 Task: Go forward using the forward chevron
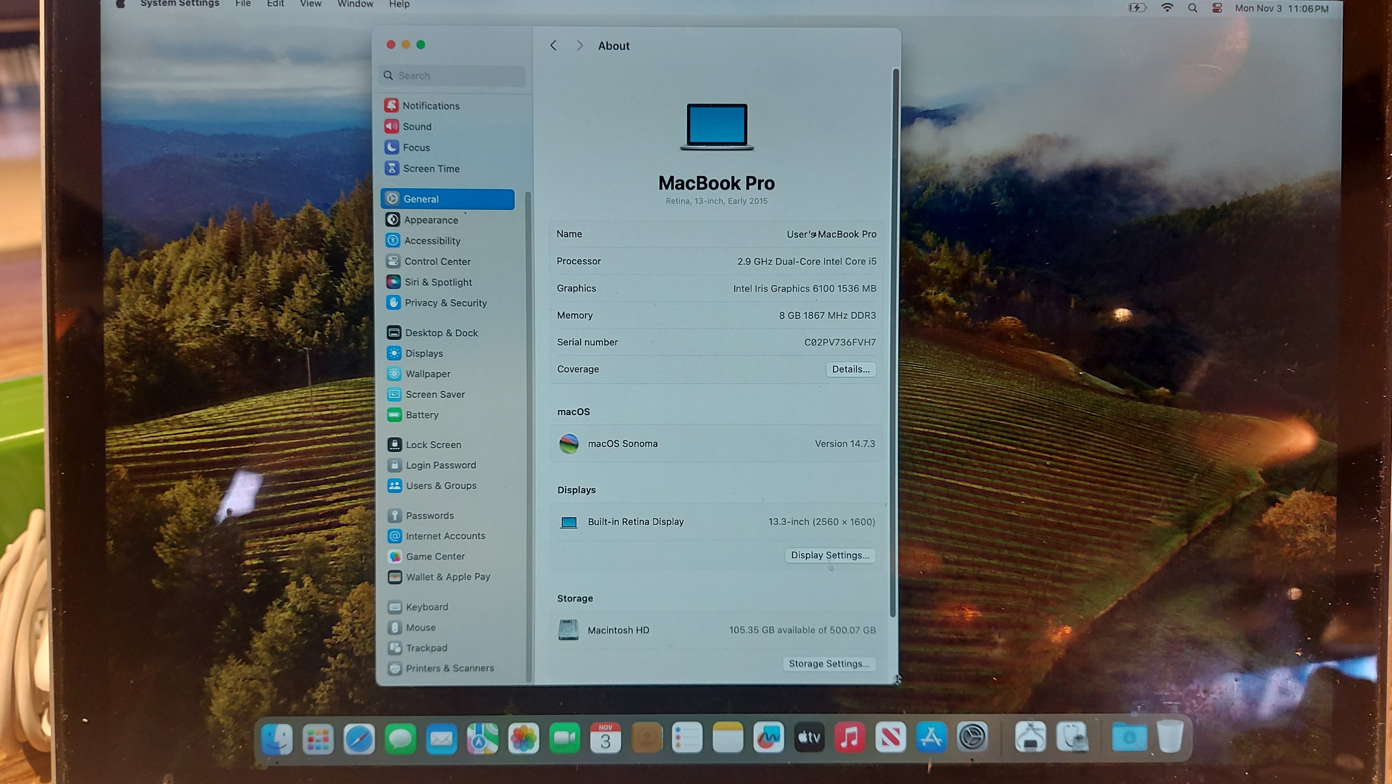[580, 46]
